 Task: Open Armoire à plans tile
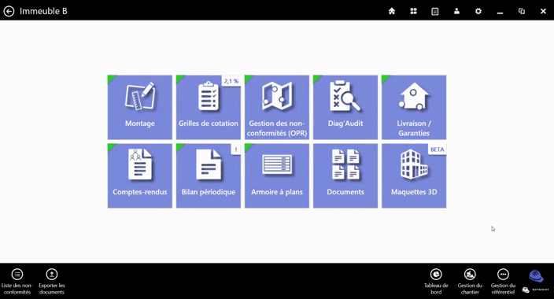[277, 175]
